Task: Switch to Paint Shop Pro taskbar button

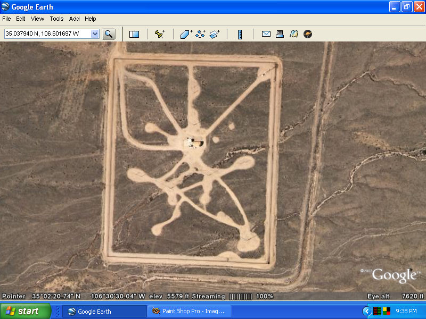Action: click(190, 312)
